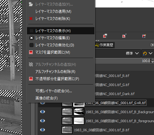Select the B_foreground layer image thumbnail
Screen dimensions: 154x135
pyautogui.click(x=67, y=121)
